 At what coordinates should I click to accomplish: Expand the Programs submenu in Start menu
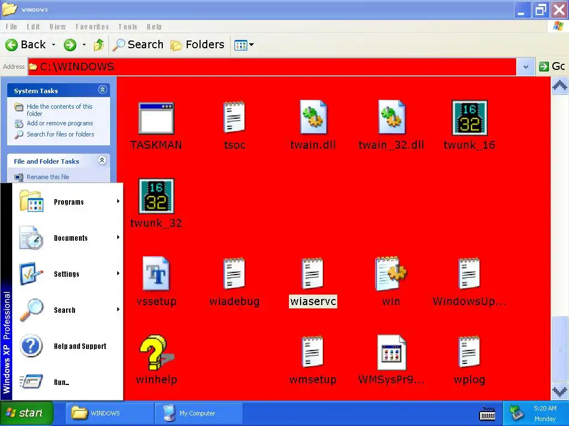click(68, 201)
